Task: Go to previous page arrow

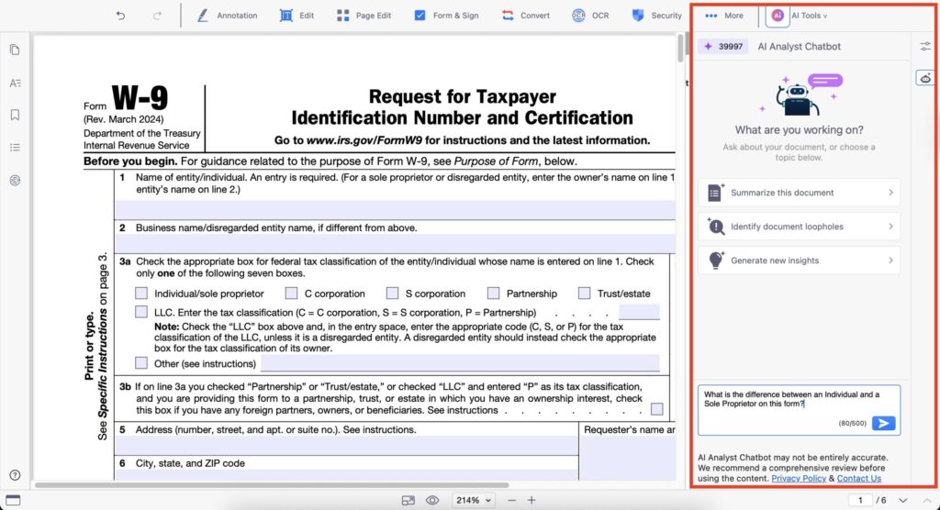Action: (927, 501)
